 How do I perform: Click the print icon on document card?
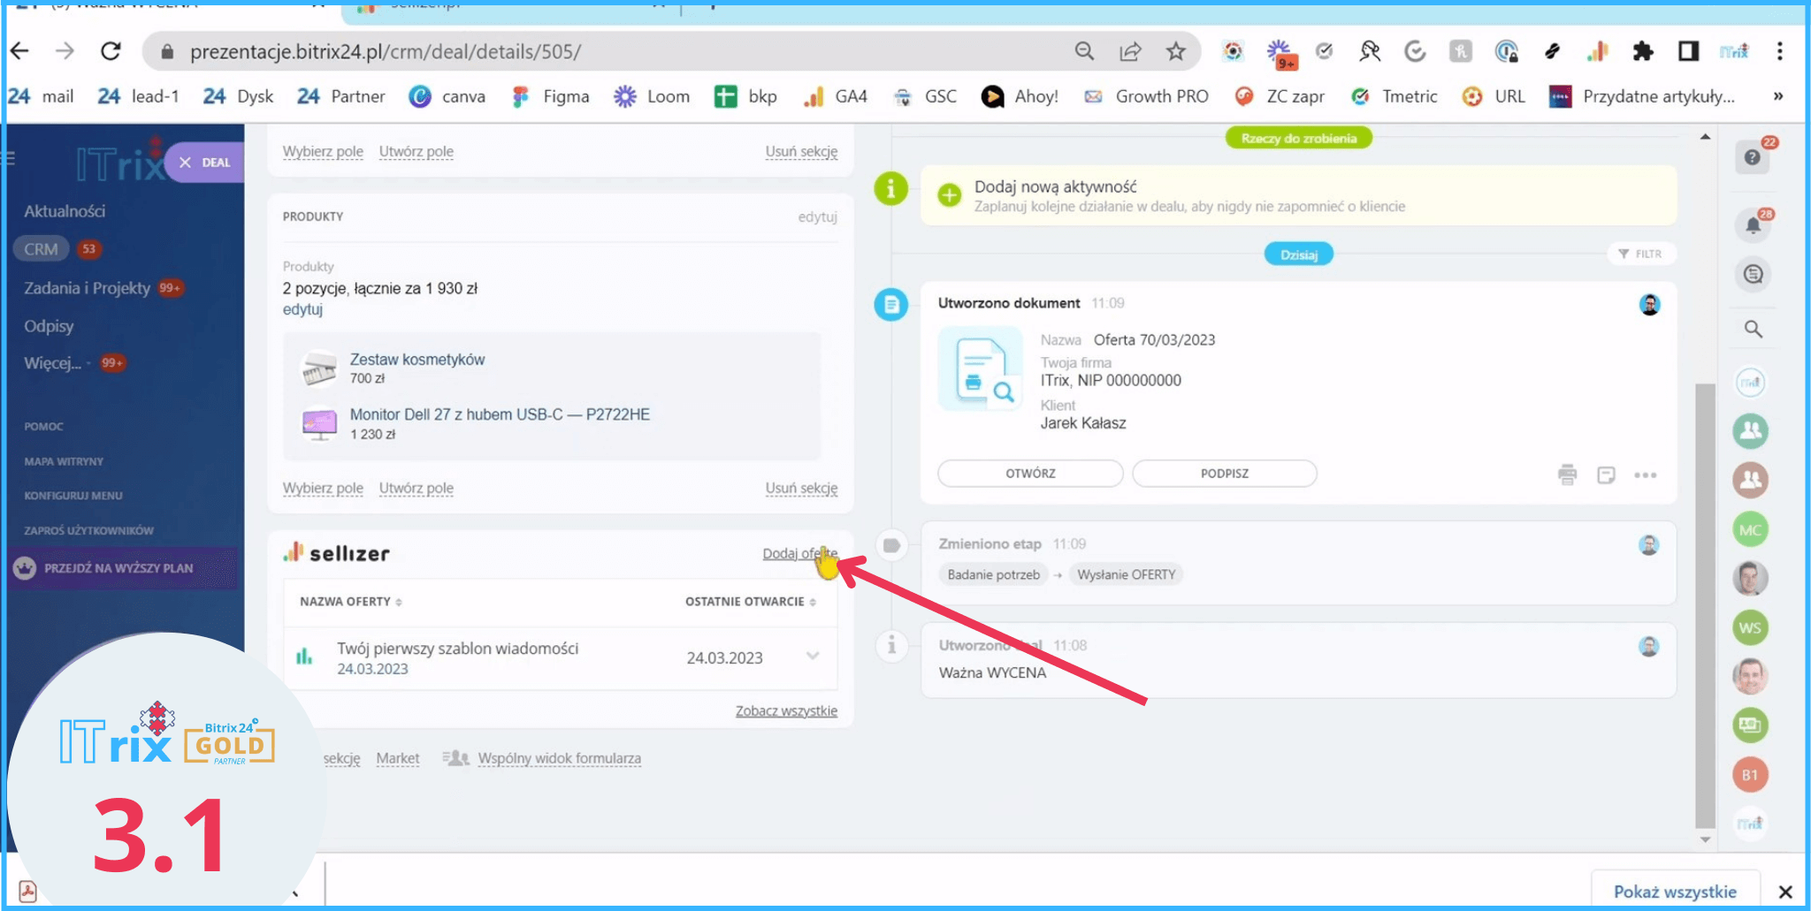1567,474
